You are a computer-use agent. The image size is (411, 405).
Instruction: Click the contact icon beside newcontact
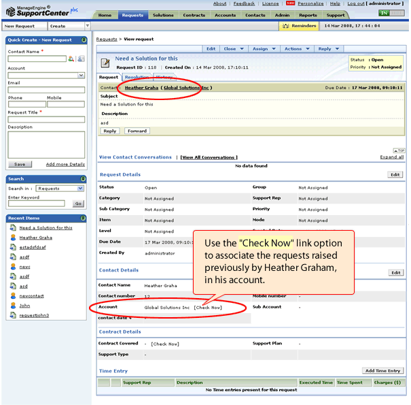click(13, 295)
